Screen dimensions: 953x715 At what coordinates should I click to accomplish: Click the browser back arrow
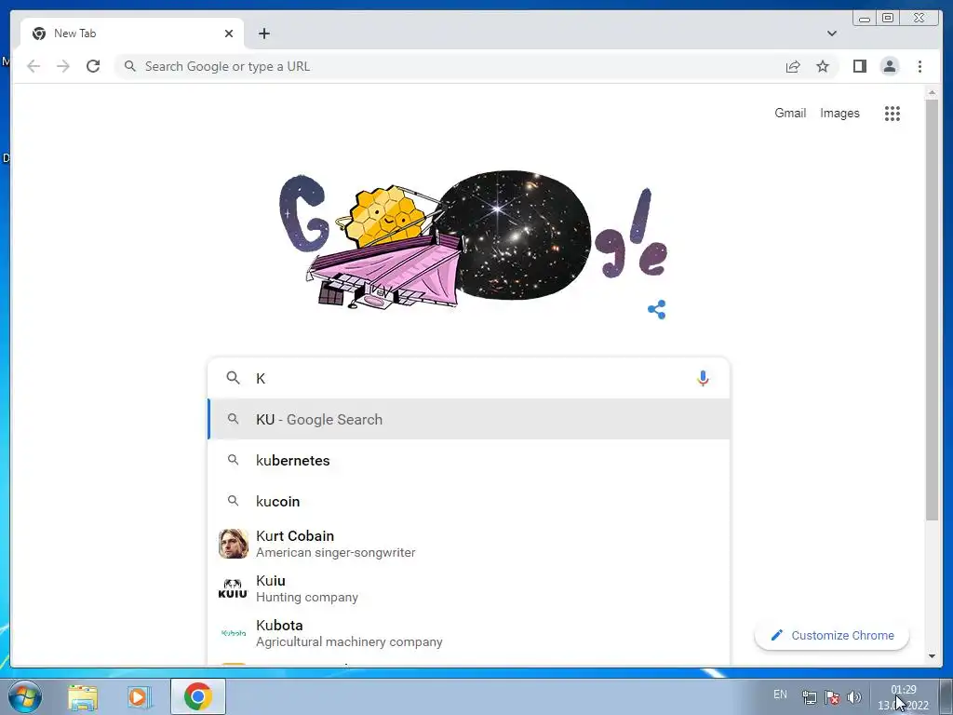pyautogui.click(x=34, y=66)
